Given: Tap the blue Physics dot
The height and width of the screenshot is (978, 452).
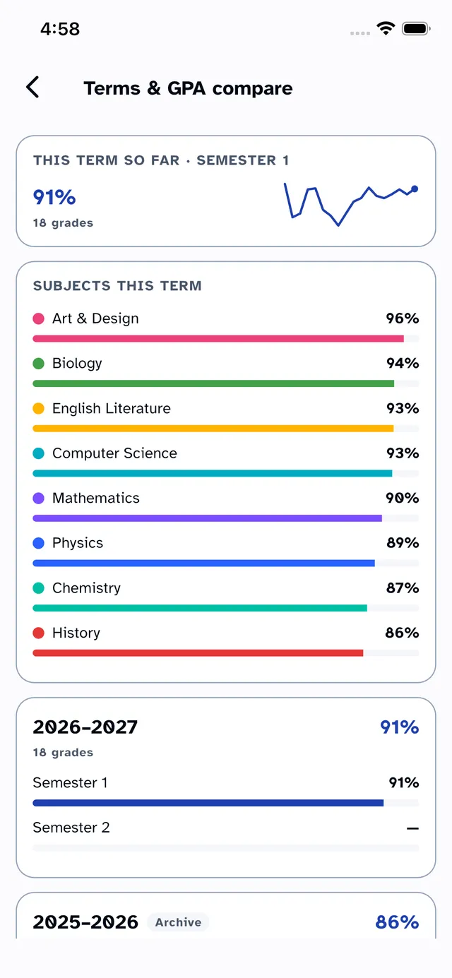Looking at the screenshot, I should coord(39,543).
